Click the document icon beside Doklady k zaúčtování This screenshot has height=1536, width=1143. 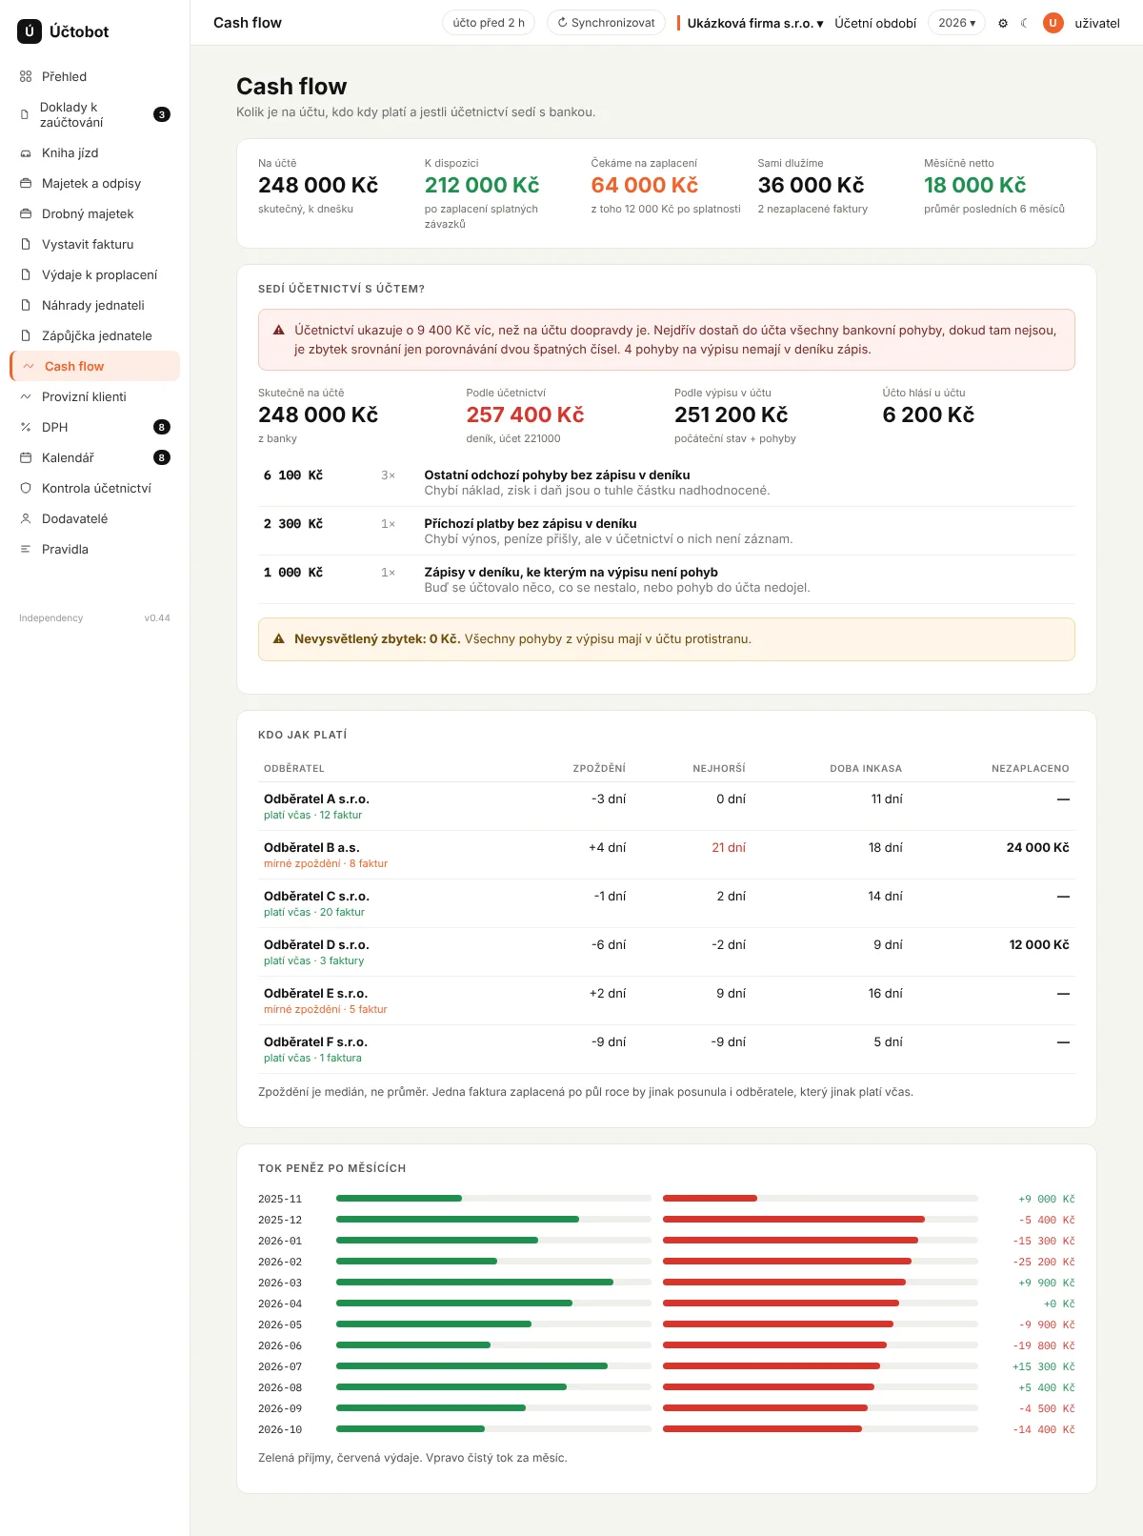pyautogui.click(x=25, y=114)
